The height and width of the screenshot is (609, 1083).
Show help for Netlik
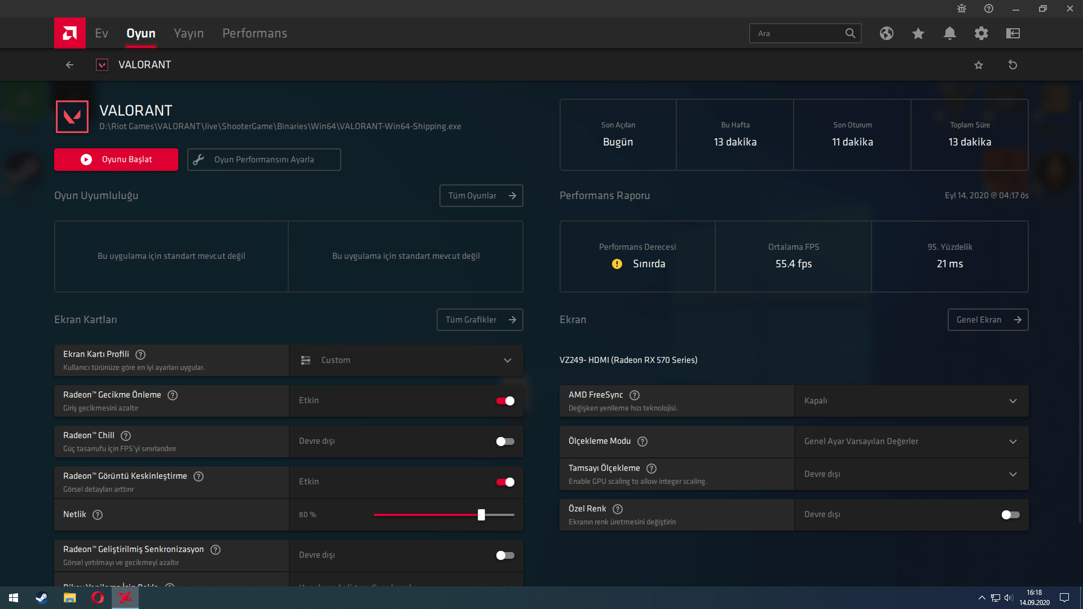point(98,515)
